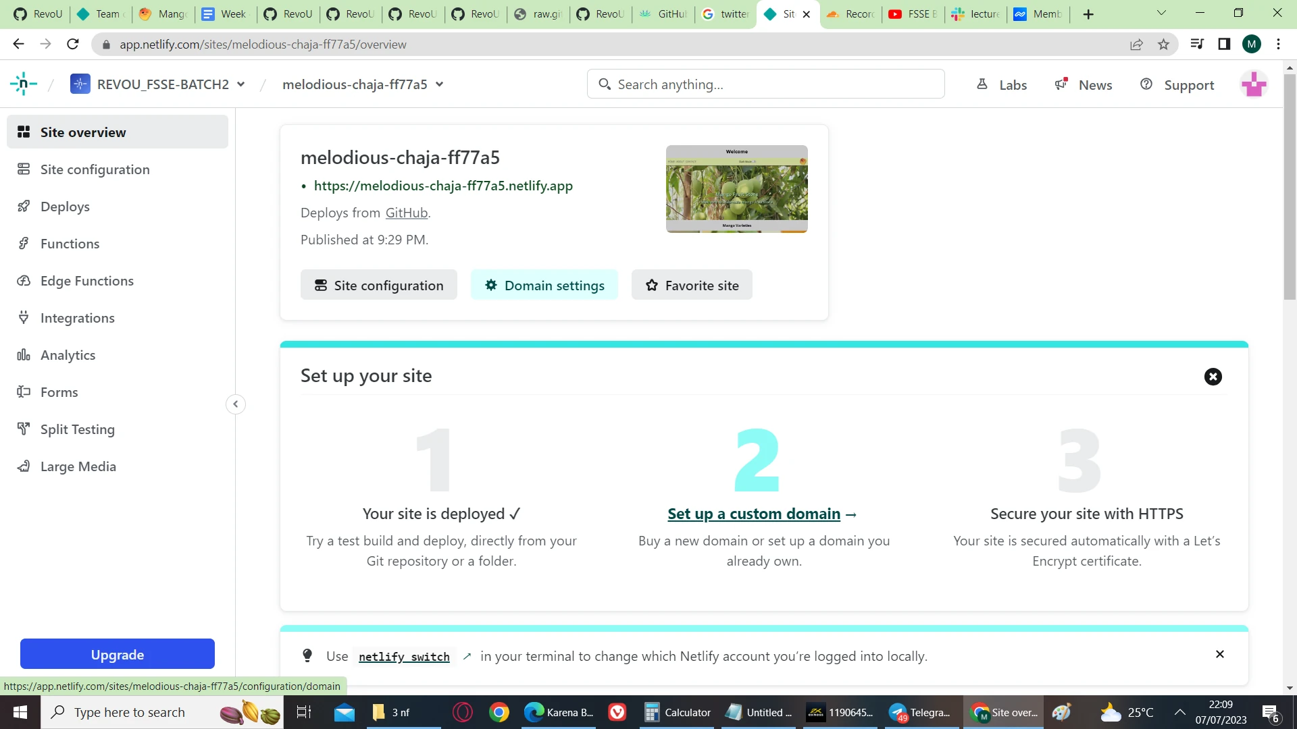Favorite site star button
1297x729 pixels.
(x=692, y=285)
